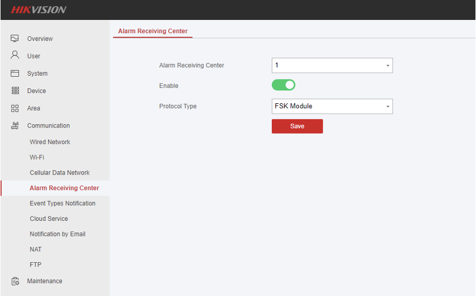The image size is (476, 296).
Task: Open Cellular Data Network page
Action: (x=60, y=173)
